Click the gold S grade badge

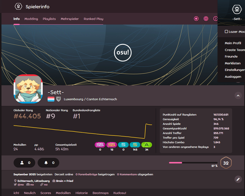(x=135, y=145)
